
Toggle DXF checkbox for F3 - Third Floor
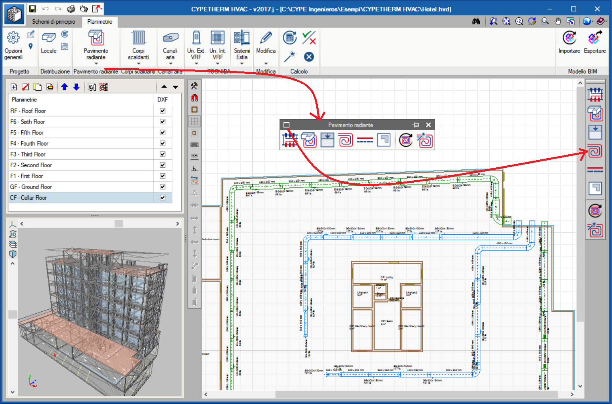[x=163, y=154]
